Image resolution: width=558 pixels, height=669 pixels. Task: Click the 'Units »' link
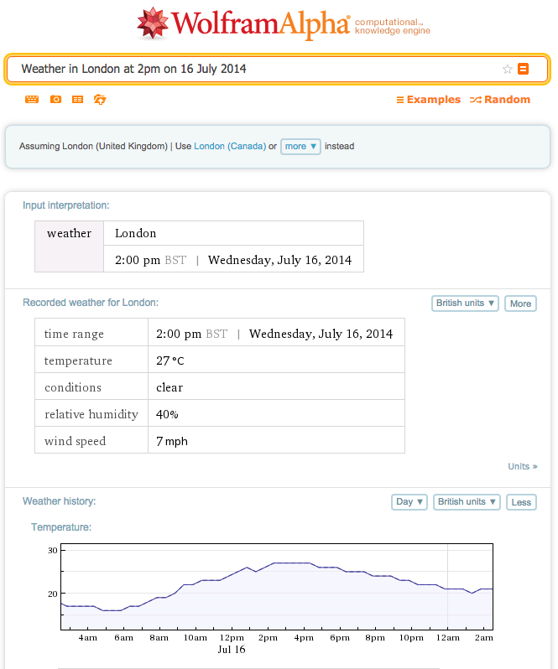pos(522,466)
